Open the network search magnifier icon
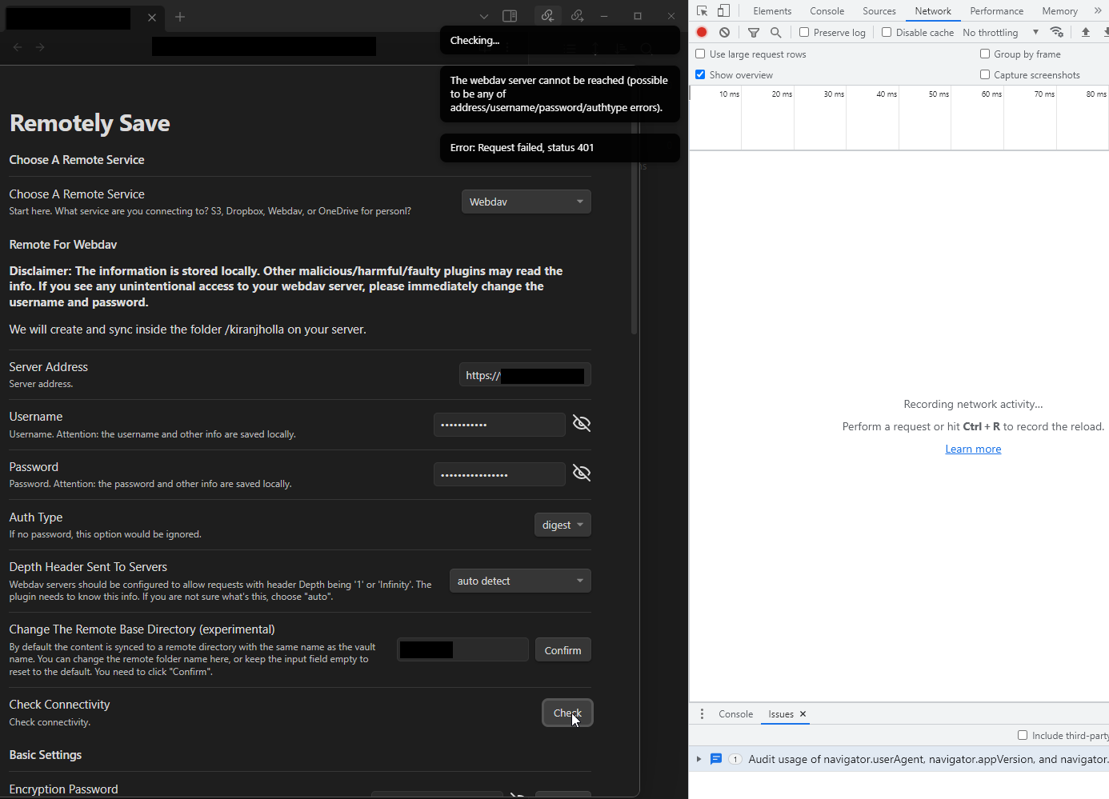The width and height of the screenshot is (1109, 799). (775, 32)
